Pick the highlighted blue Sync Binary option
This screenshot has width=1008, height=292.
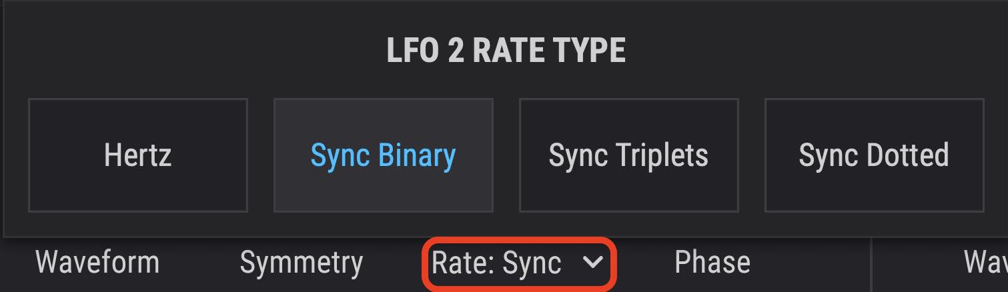(x=383, y=155)
